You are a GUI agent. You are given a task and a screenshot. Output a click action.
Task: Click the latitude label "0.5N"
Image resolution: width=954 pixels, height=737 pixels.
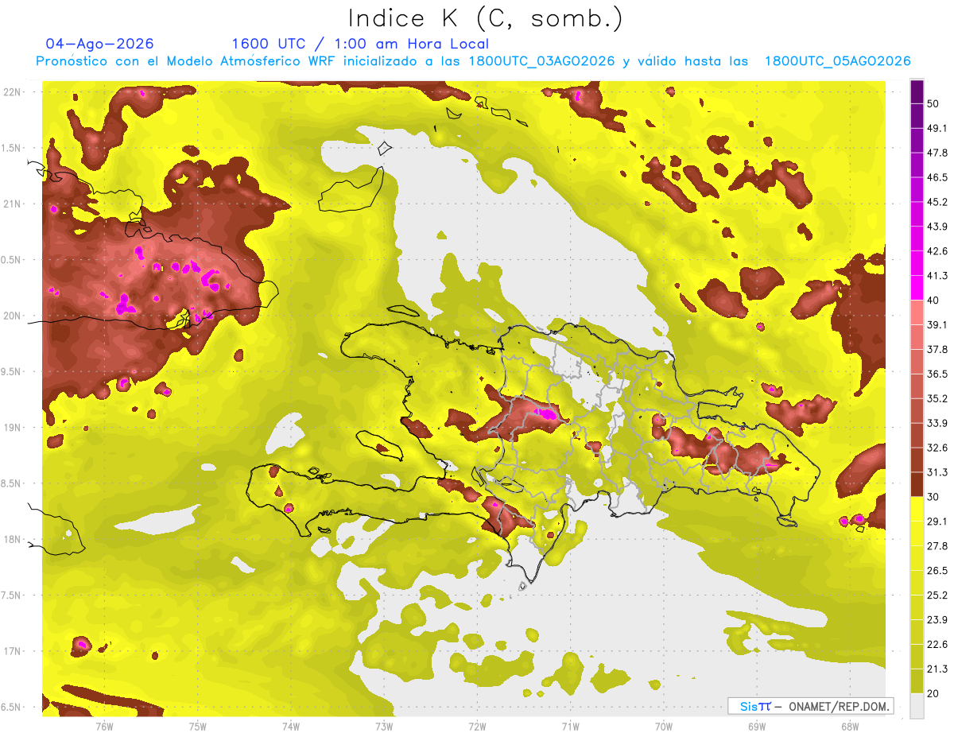[x=12, y=260]
